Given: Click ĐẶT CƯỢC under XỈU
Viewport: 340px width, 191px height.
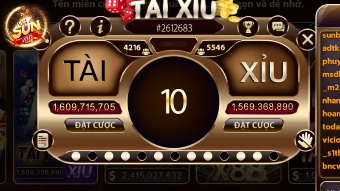Looking at the screenshot, I should tap(254, 125).
